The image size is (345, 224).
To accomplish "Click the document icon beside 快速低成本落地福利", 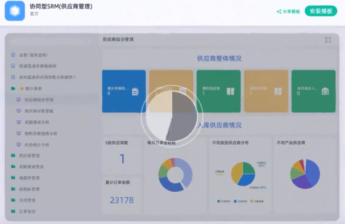I will pyautogui.click(x=13, y=66).
